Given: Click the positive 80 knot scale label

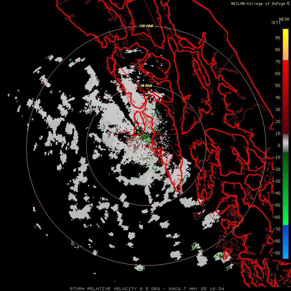Looking at the screenshot, I should pyautogui.click(x=278, y=50).
